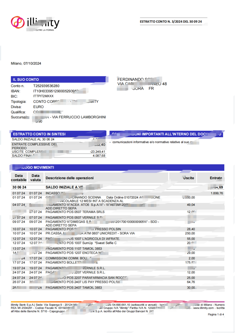Select the IL SUO CONTO section header
This screenshot has width=235, height=333.
(26, 79)
